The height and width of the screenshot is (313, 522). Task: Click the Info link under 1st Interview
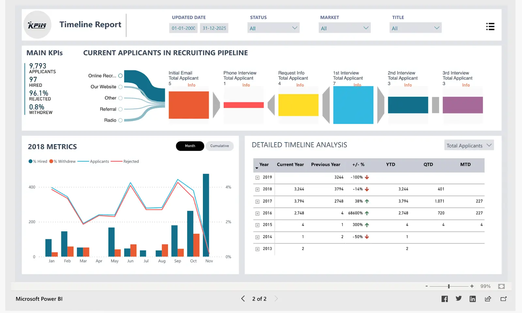click(x=358, y=85)
